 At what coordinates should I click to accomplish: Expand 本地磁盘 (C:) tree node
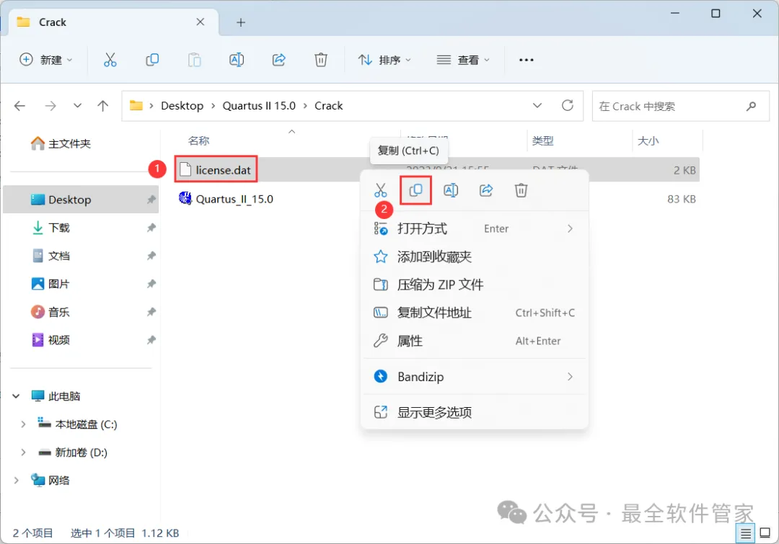click(x=23, y=424)
